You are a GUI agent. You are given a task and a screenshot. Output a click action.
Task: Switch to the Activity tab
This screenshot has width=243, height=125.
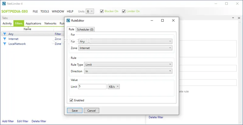coord(7,24)
